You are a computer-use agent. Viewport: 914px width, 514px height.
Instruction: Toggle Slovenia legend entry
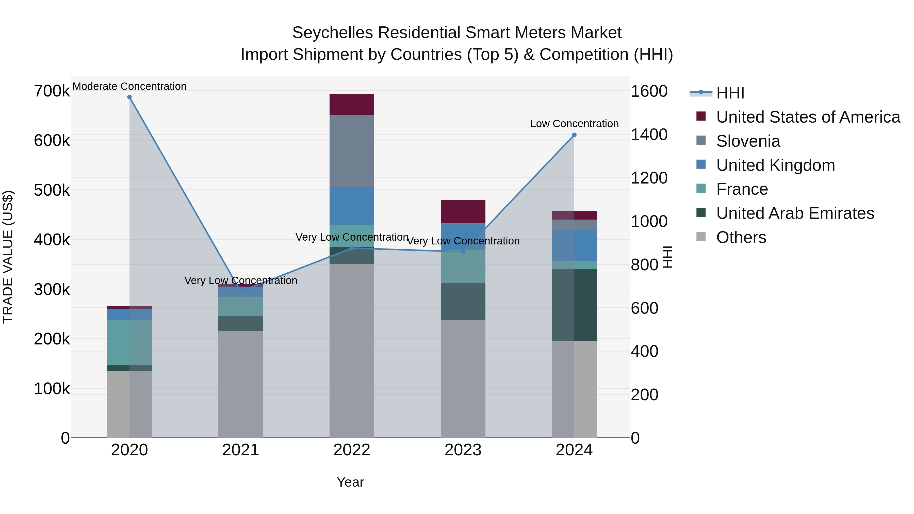(x=738, y=141)
